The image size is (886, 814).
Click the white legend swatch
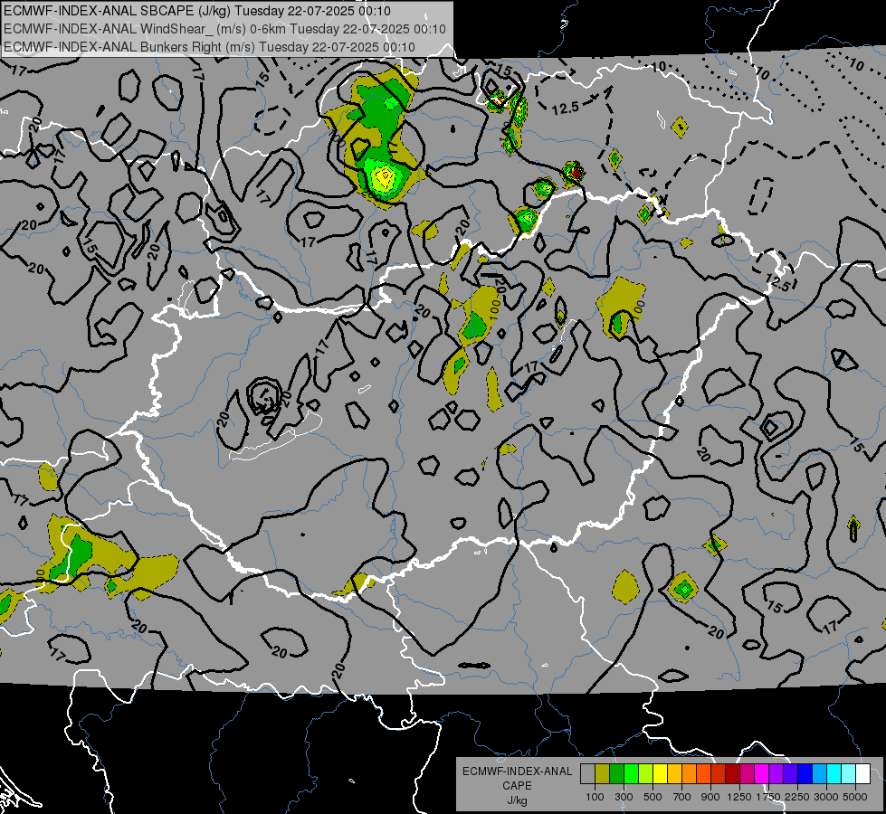click(x=862, y=774)
